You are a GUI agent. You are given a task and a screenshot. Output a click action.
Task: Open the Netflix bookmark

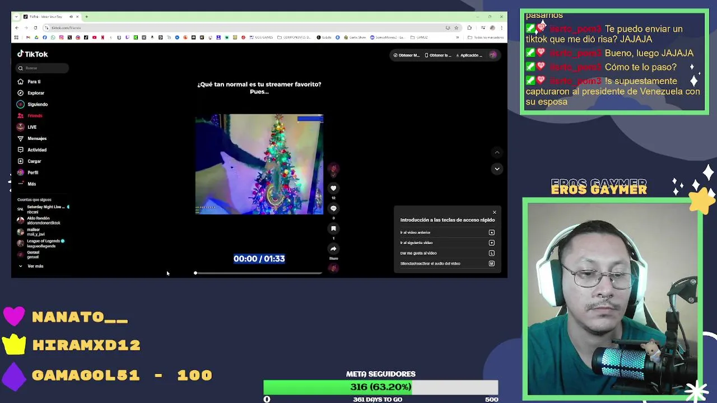click(x=103, y=38)
